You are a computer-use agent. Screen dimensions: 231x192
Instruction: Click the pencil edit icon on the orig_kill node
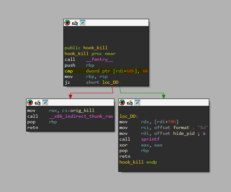click(38, 102)
